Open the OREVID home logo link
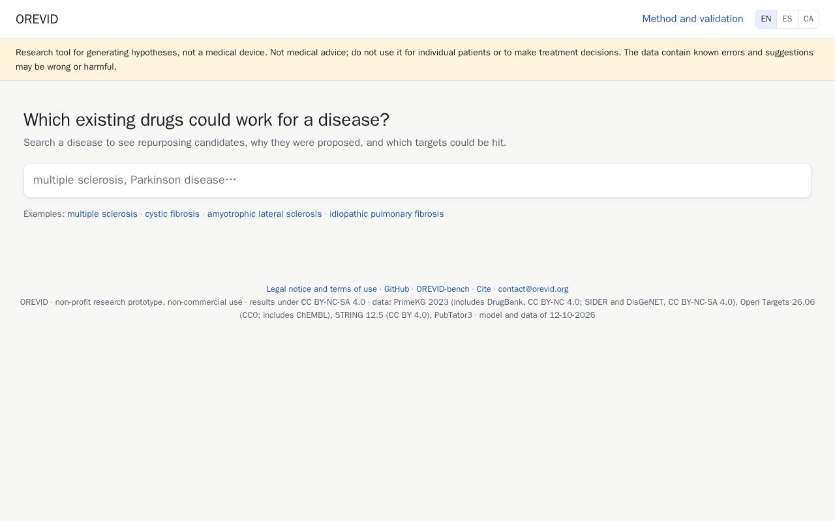 point(37,19)
